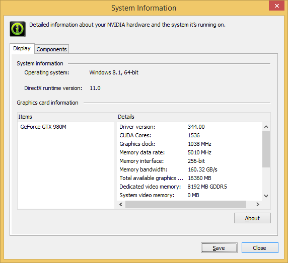Click the 344.00 driver version value

point(196,127)
